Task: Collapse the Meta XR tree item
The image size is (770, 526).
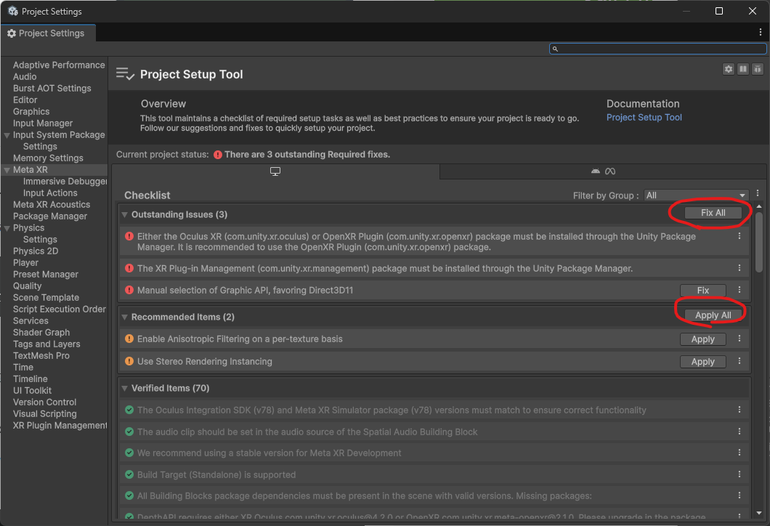Action: tap(7, 170)
